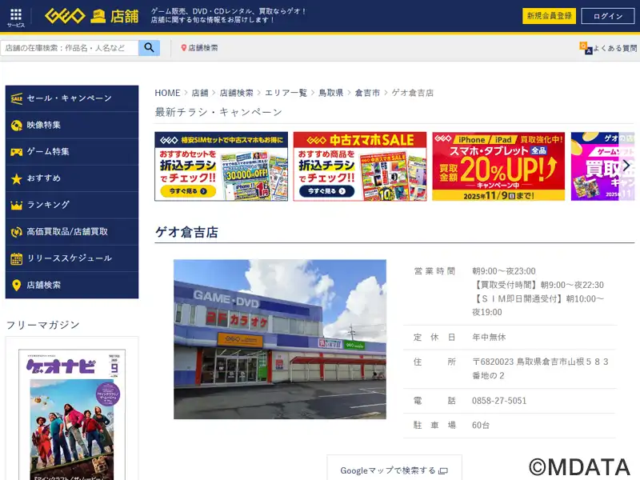Click the 倉吉市 breadcrumb link

click(x=367, y=93)
